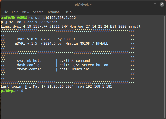166x119 pixels.
Task: Open the Edit menu
Action: [x=15, y=12]
